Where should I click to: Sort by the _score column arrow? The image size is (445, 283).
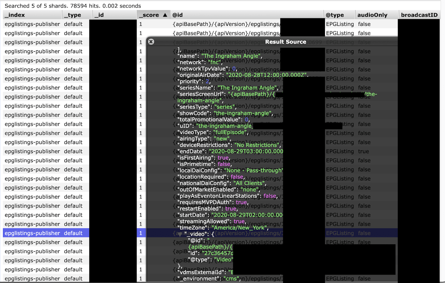165,15
